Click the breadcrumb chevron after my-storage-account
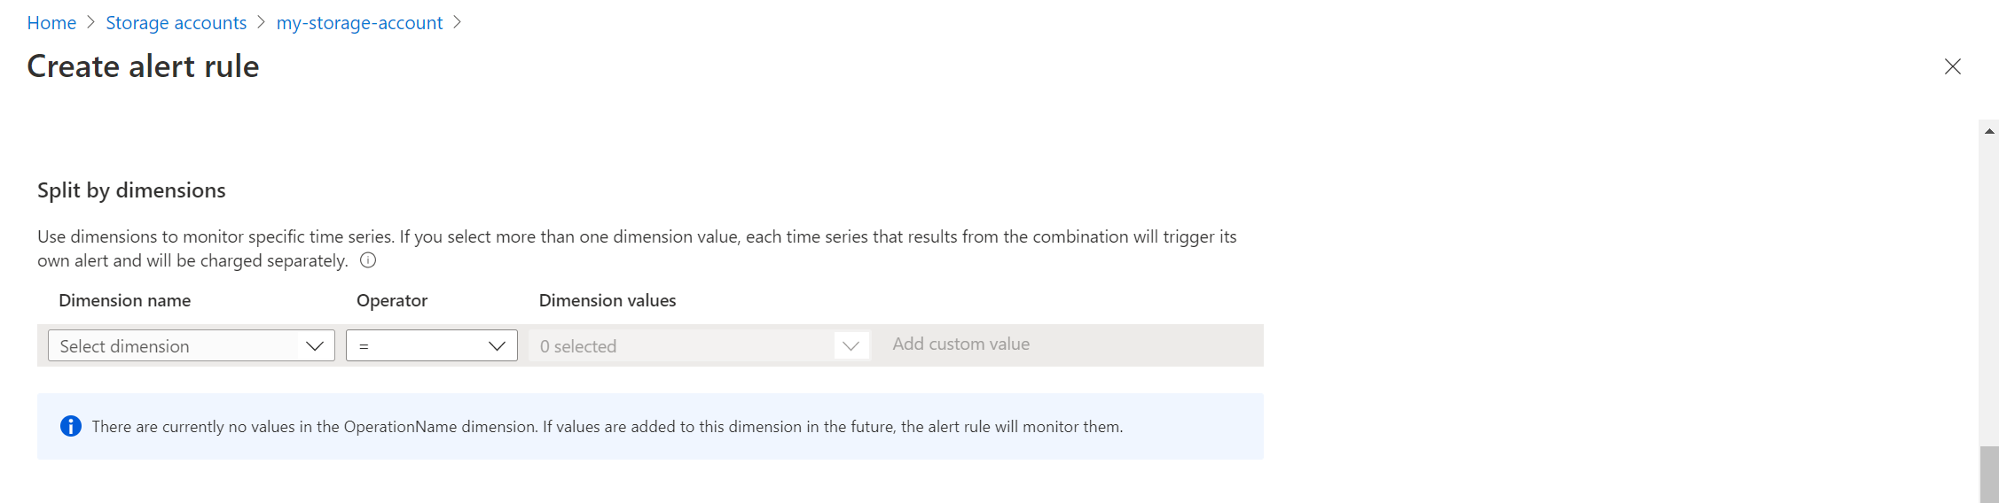This screenshot has width=1999, height=503. 457,23
